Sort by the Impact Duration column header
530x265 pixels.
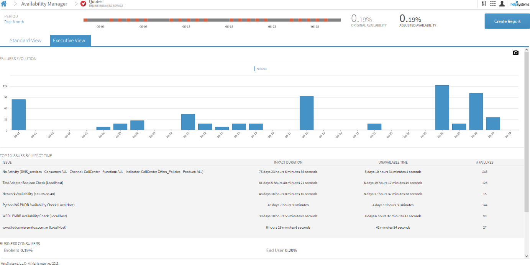coord(288,163)
